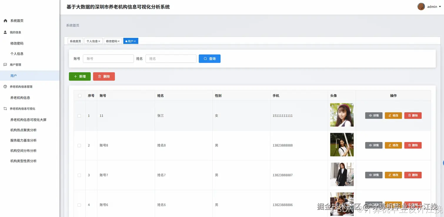Click the home icon beside 系统首页

tap(5, 21)
